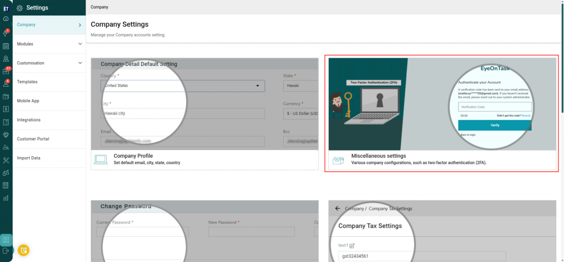
Task: Open the dashboard gauge icon
Action: click(6, 19)
